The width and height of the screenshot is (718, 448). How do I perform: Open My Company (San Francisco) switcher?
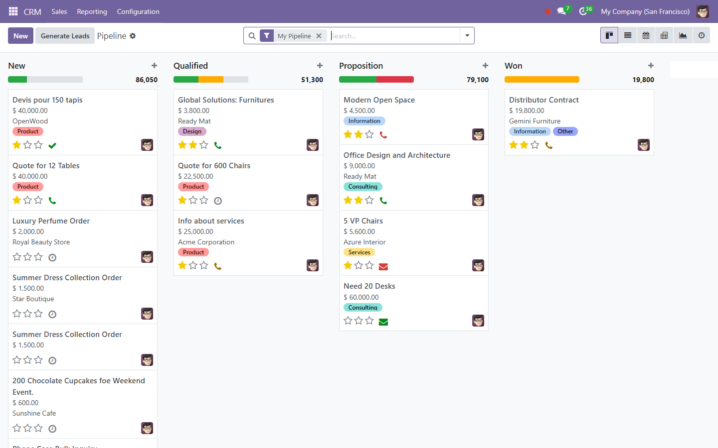[x=645, y=11]
